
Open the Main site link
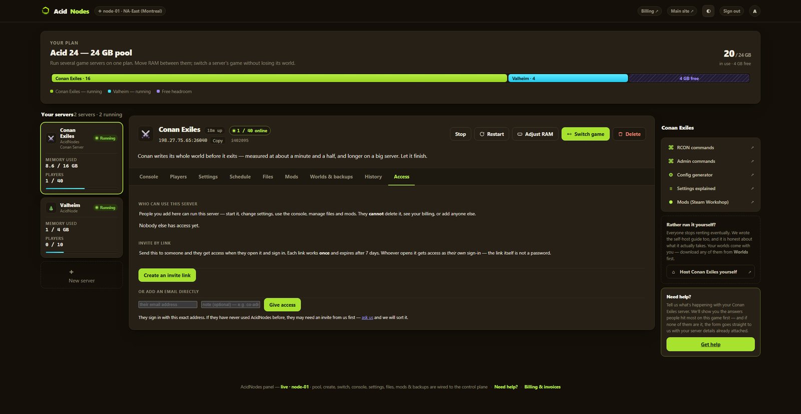[682, 11]
